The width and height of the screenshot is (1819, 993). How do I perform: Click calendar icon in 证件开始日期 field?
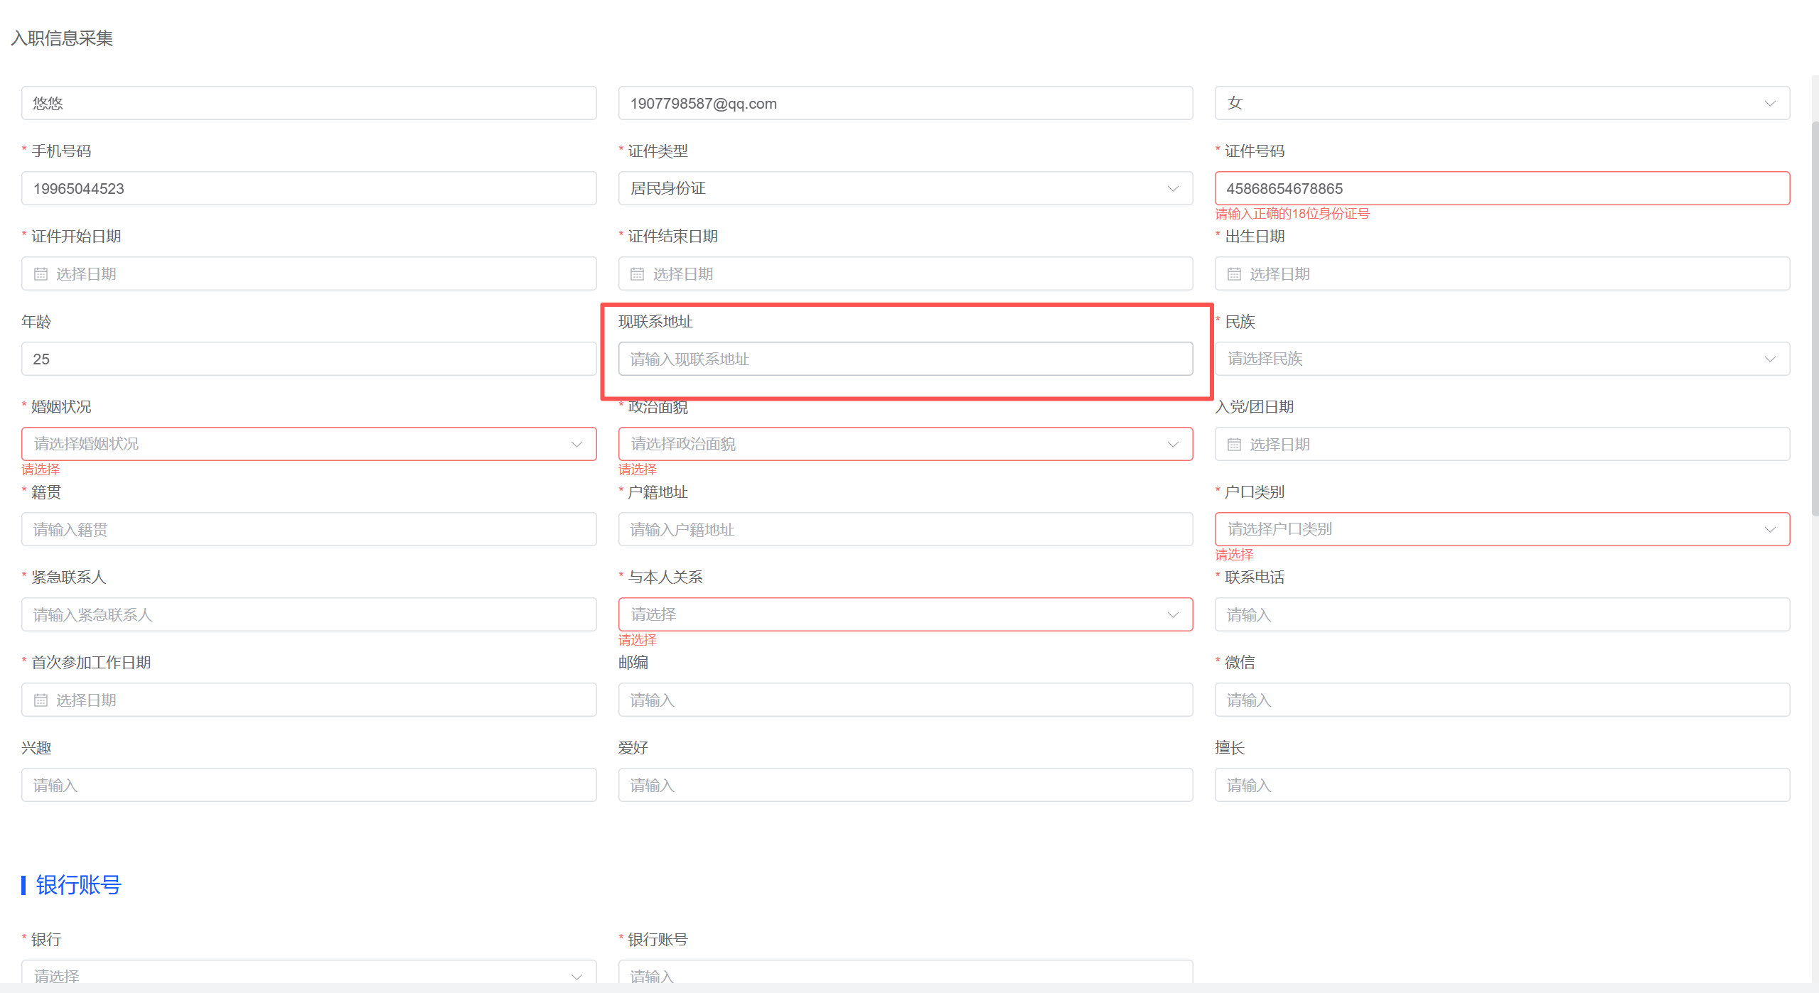point(41,274)
